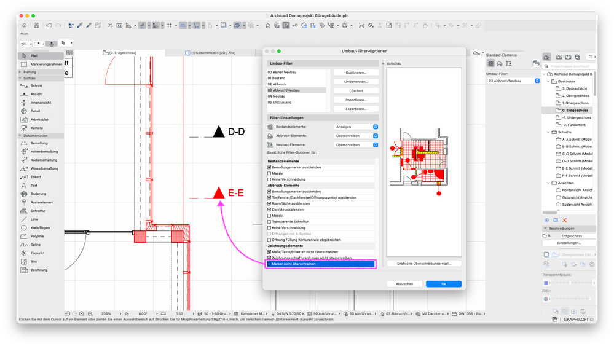This screenshot has width=614, height=346.
Task: Collapse Ansichten folder in navigator
Action: [x=548, y=183]
